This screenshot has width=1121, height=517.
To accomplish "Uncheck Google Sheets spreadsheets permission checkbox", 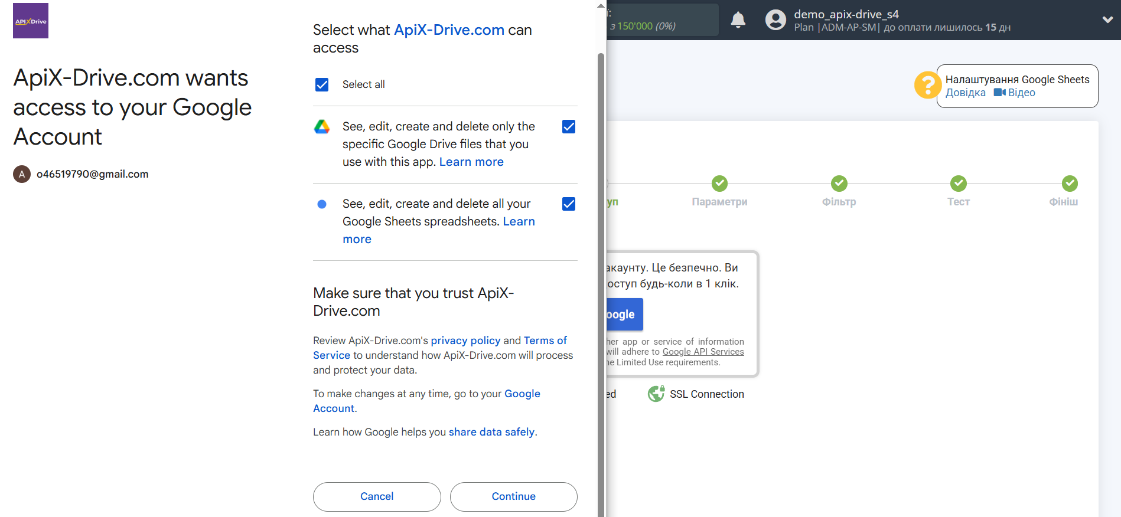I will [569, 204].
